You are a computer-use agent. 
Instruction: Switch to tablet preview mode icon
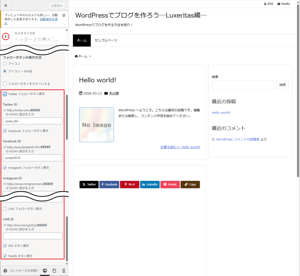[x=54, y=271]
